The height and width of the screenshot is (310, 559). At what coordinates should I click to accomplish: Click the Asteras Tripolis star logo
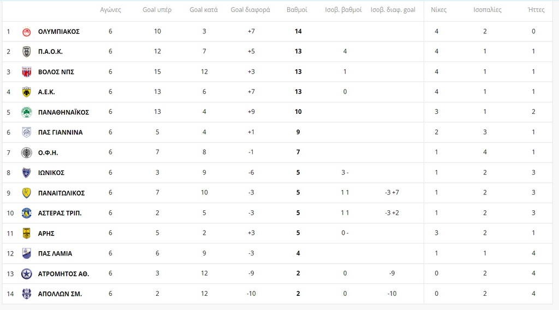coord(26,213)
